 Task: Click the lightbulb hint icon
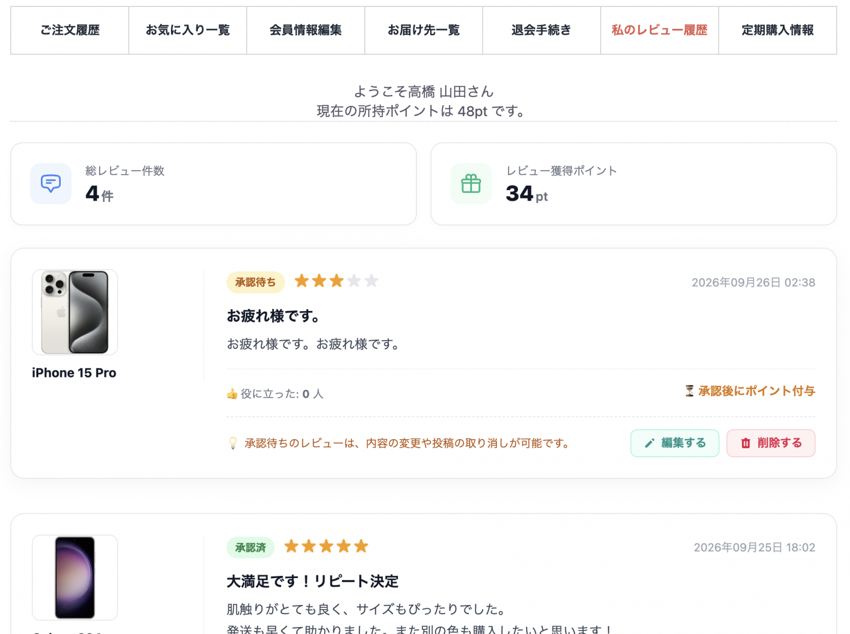(233, 443)
